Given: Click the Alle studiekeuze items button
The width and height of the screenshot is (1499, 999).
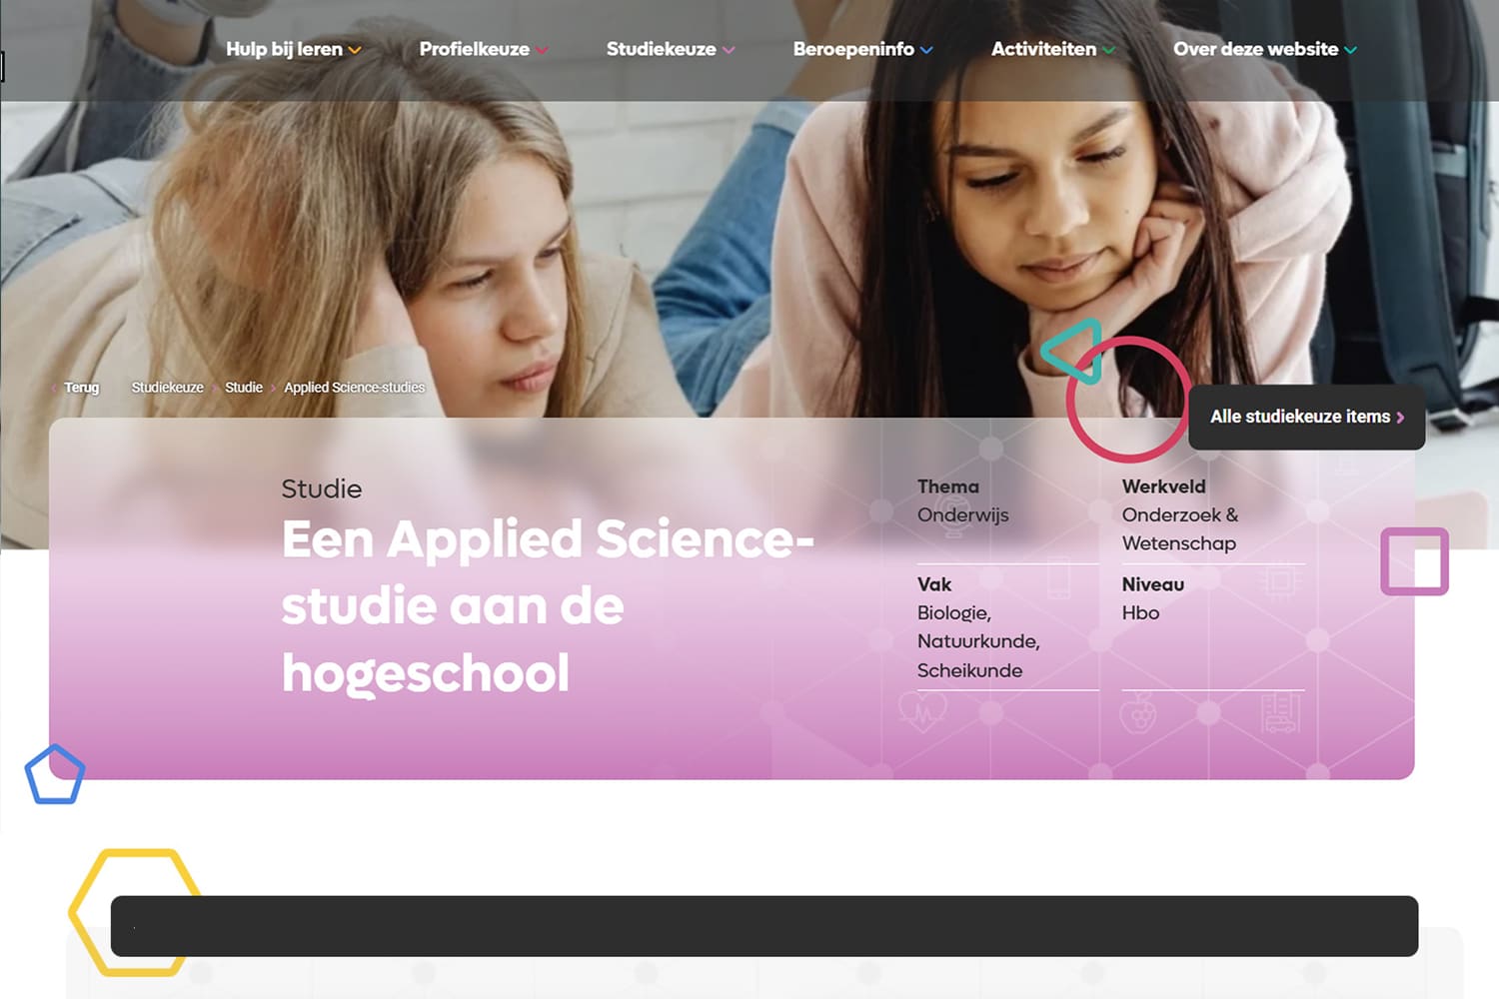Looking at the screenshot, I should tap(1306, 417).
